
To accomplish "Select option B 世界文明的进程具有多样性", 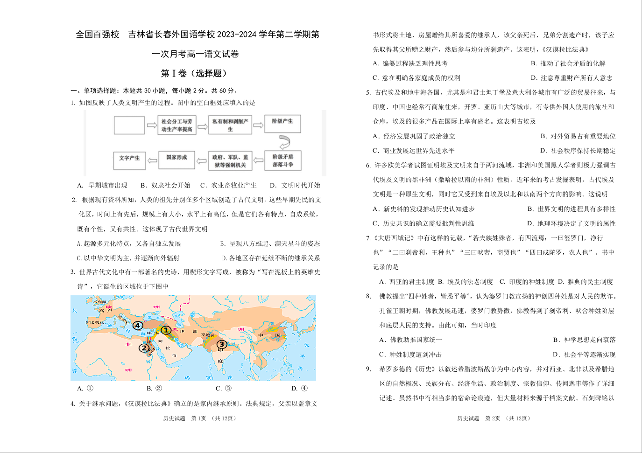I will tap(571, 209).
